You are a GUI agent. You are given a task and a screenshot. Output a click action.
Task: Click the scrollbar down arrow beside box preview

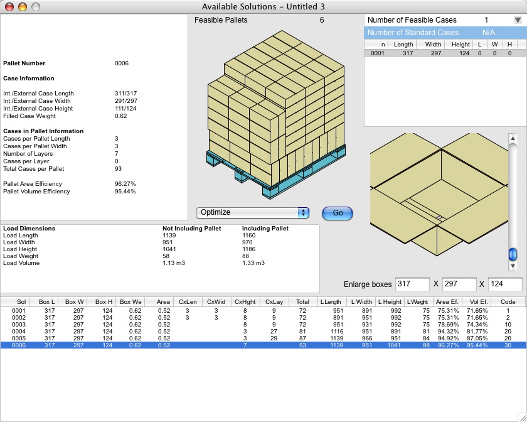[x=513, y=266]
